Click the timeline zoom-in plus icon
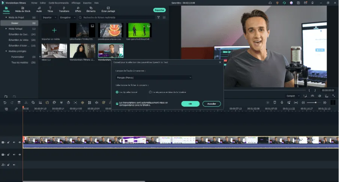Image resolution: width=339 pixels, height=182 pixels. point(325,103)
